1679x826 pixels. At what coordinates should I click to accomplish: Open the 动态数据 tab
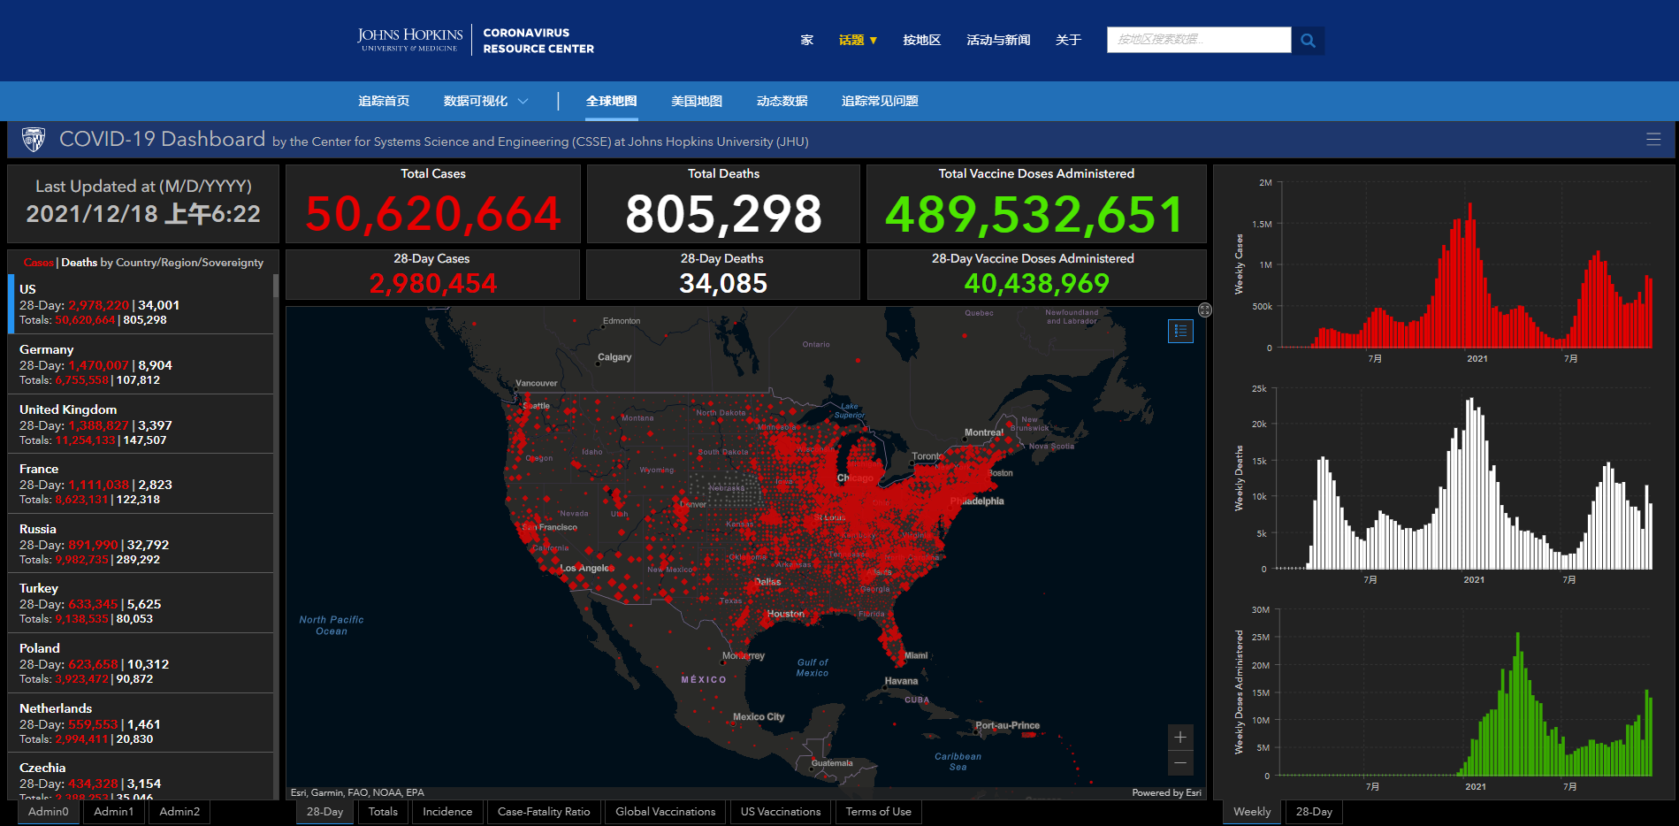pos(782,101)
